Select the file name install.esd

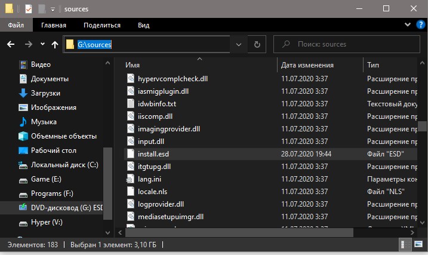click(x=153, y=154)
